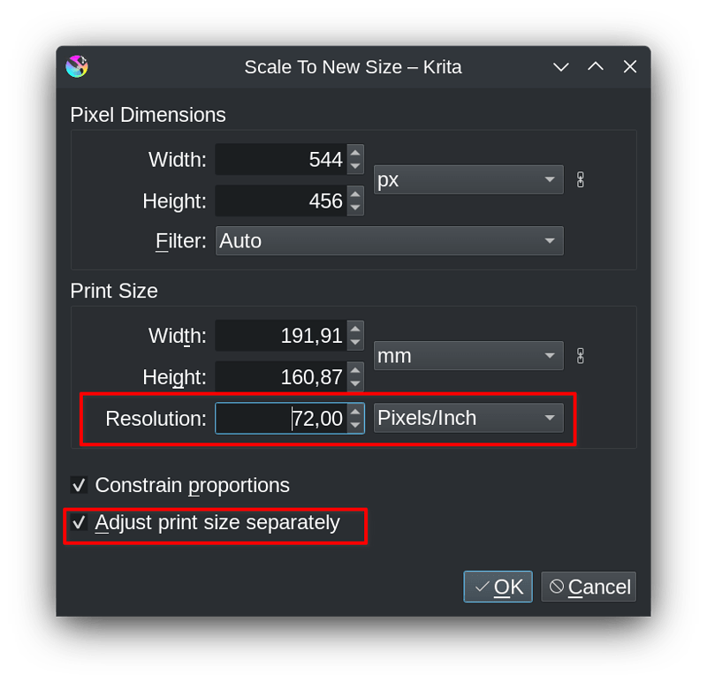Image resolution: width=707 pixels, height=682 pixels.
Task: Open the Filter dropdown currently set to Auto
Action: pyautogui.click(x=389, y=240)
